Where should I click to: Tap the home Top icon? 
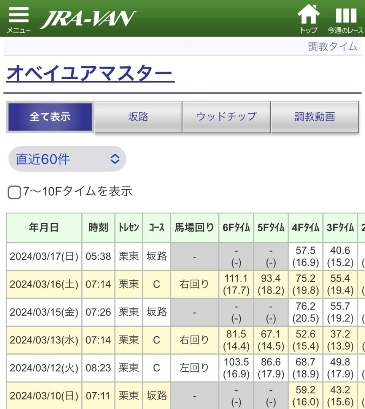click(308, 19)
